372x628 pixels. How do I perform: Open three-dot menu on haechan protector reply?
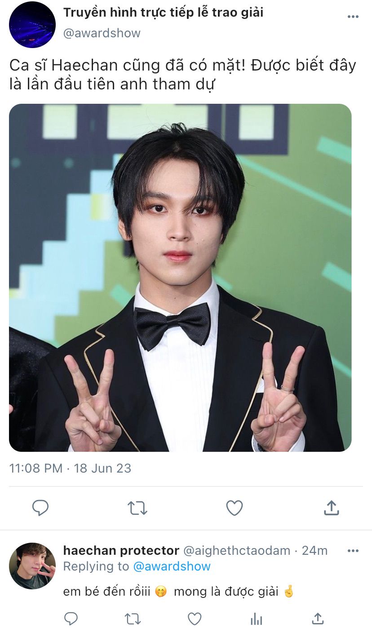coord(353,551)
